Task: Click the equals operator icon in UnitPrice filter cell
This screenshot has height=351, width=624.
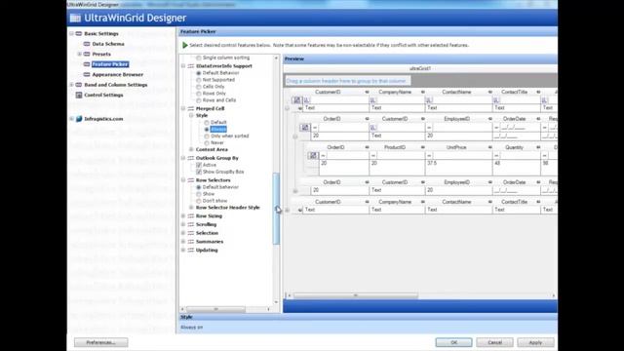Action: 429,156
